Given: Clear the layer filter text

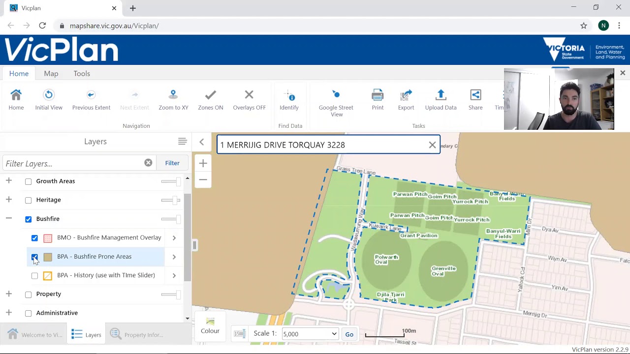Looking at the screenshot, I should click(x=148, y=163).
